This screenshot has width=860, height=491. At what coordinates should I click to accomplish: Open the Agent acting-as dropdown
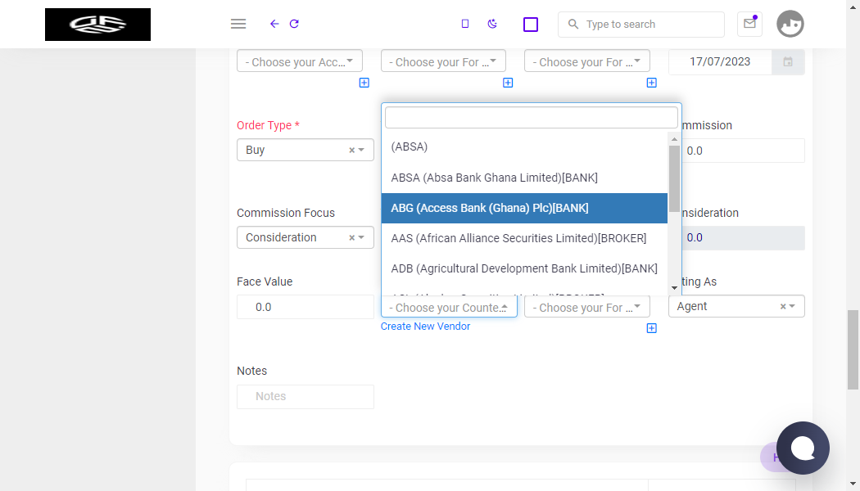click(x=736, y=306)
